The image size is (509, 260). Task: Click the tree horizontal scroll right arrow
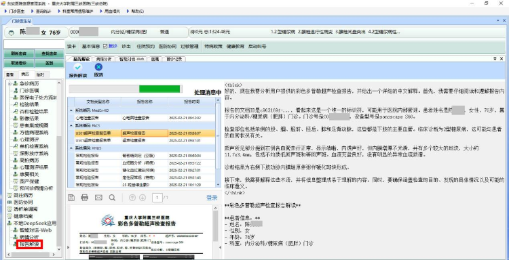[x=54, y=255]
